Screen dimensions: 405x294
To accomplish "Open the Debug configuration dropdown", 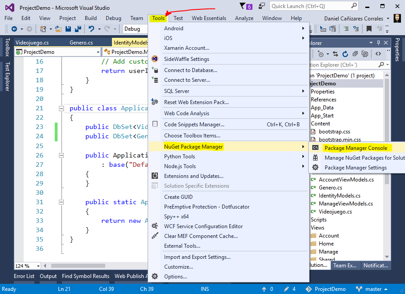I will [x=135, y=29].
